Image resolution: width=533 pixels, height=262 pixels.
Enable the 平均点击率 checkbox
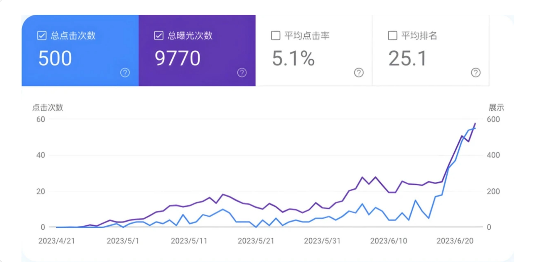[275, 36]
